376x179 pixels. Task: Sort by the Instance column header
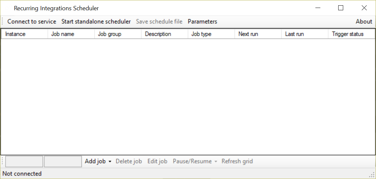point(25,34)
